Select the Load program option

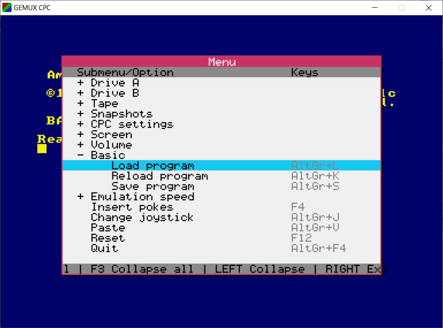point(221,166)
